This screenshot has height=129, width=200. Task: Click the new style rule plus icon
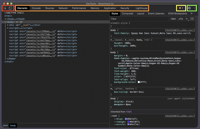pos(187,19)
